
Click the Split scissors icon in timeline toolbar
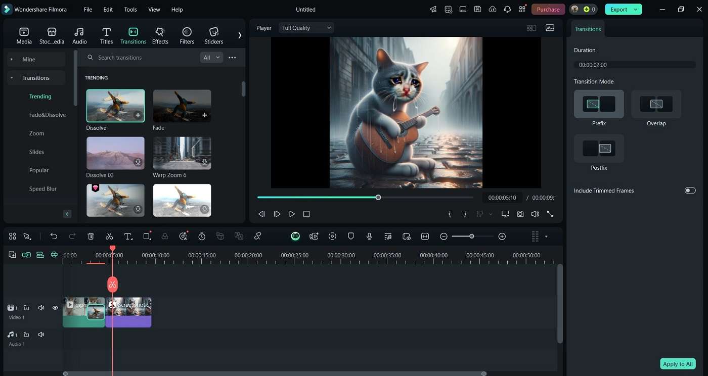pos(109,237)
